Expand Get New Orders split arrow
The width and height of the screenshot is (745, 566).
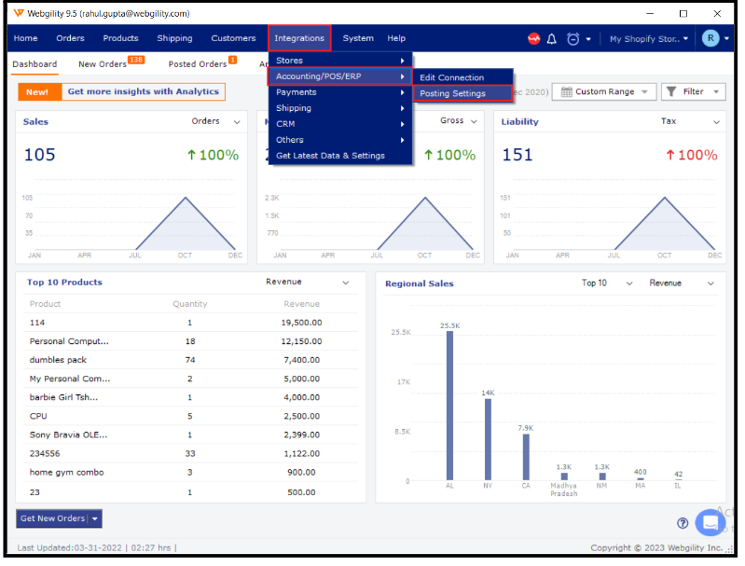tap(95, 519)
